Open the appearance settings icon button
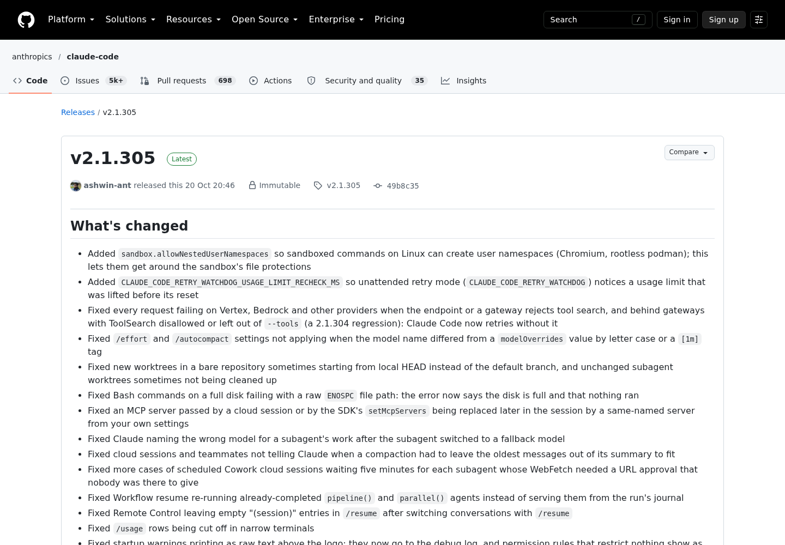Image resolution: width=785 pixels, height=545 pixels. [x=759, y=20]
